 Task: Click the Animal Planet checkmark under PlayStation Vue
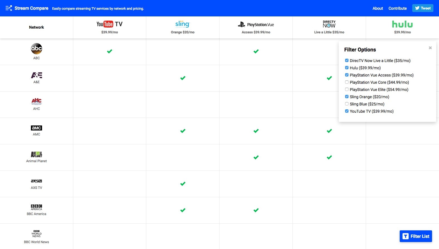pyautogui.click(x=256, y=157)
